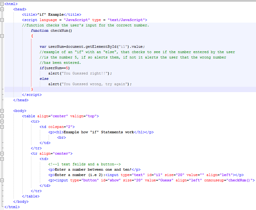Image resolution: width=256 pixels, height=210 pixels.
Task: Collapse the <td colspan="2"> fold marker
Action: (x=2, y=127)
